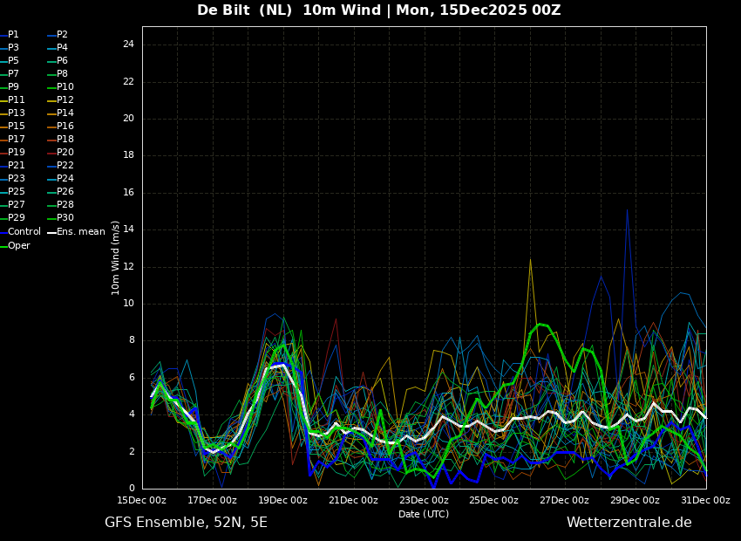Click the 10m Wind (m/s) axis label
This screenshot has width=741, height=541.
pos(115,257)
